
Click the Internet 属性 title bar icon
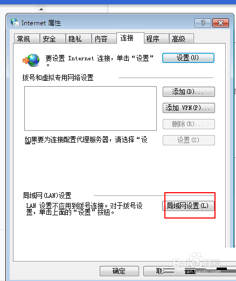(x=15, y=23)
